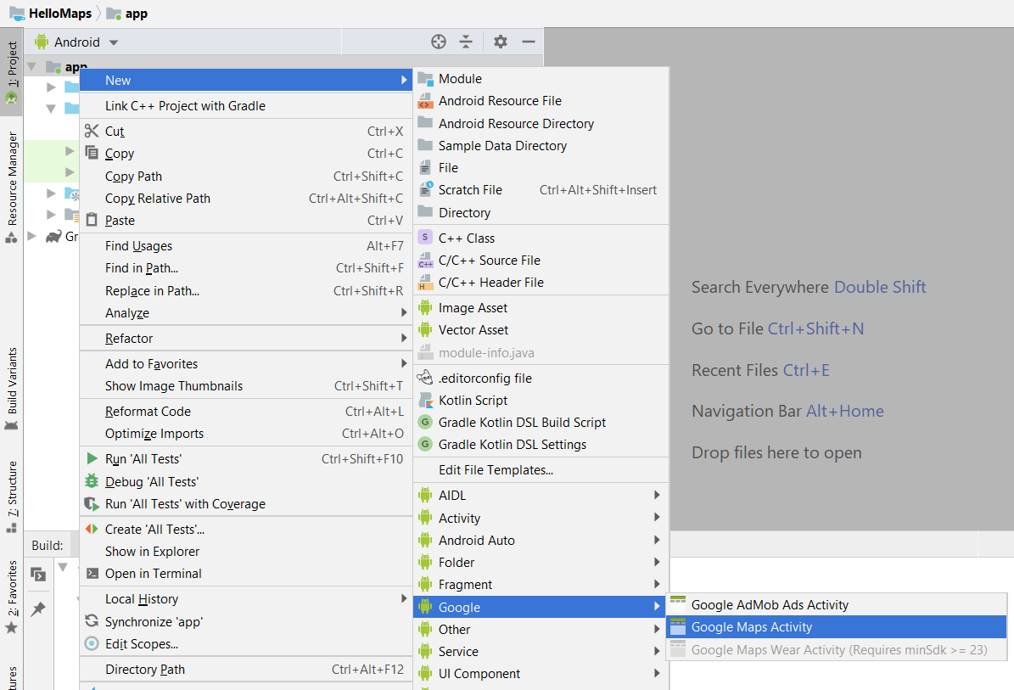Select Gradle Kotlin DSL Settings
The height and width of the screenshot is (690, 1014).
point(541,444)
